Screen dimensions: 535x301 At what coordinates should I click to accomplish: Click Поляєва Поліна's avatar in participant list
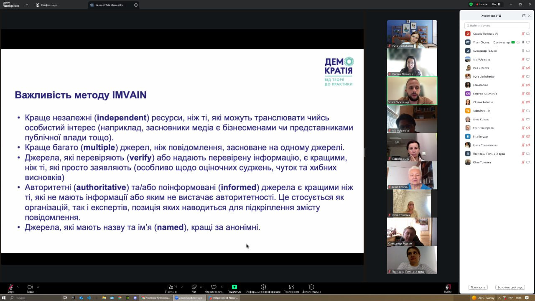[x=468, y=153]
